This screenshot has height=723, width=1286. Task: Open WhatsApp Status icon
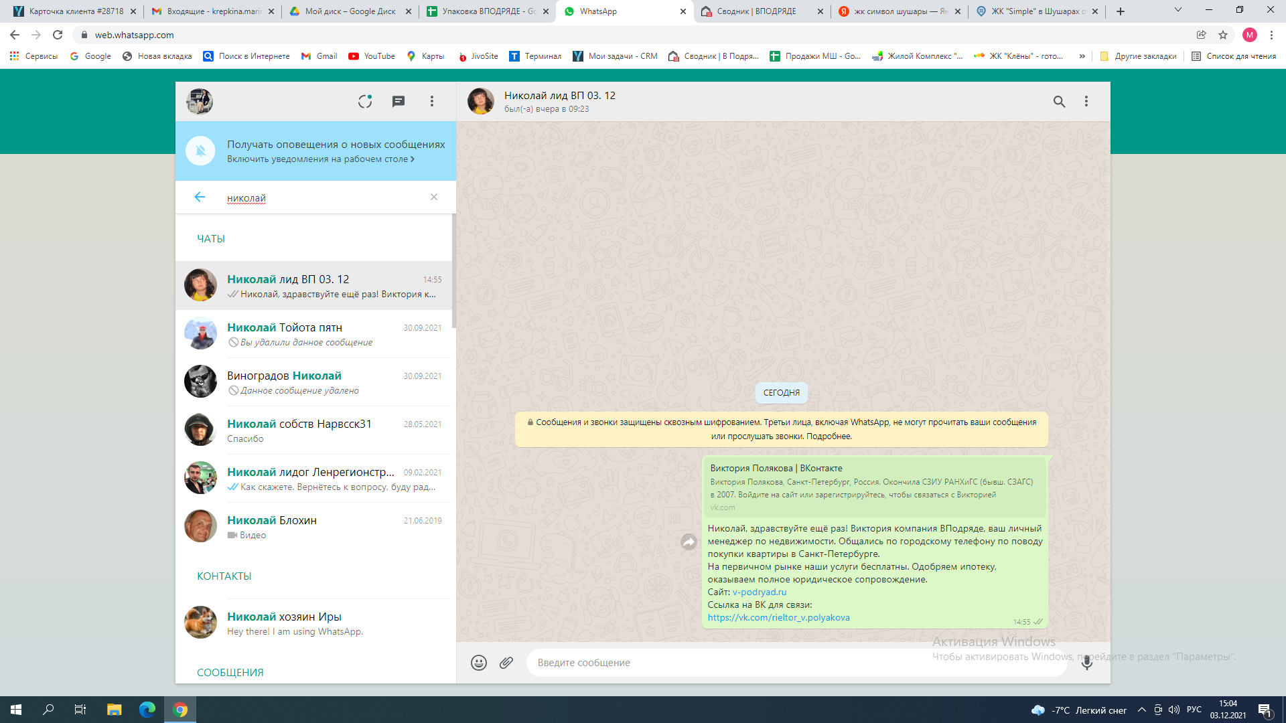click(x=365, y=101)
